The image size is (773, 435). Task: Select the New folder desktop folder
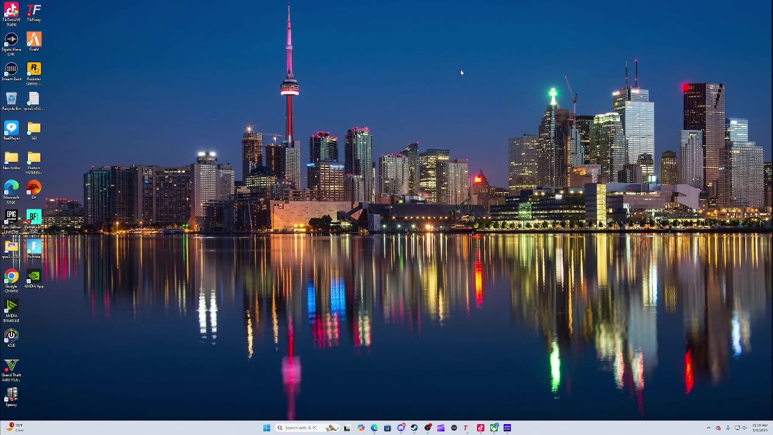[x=11, y=160]
